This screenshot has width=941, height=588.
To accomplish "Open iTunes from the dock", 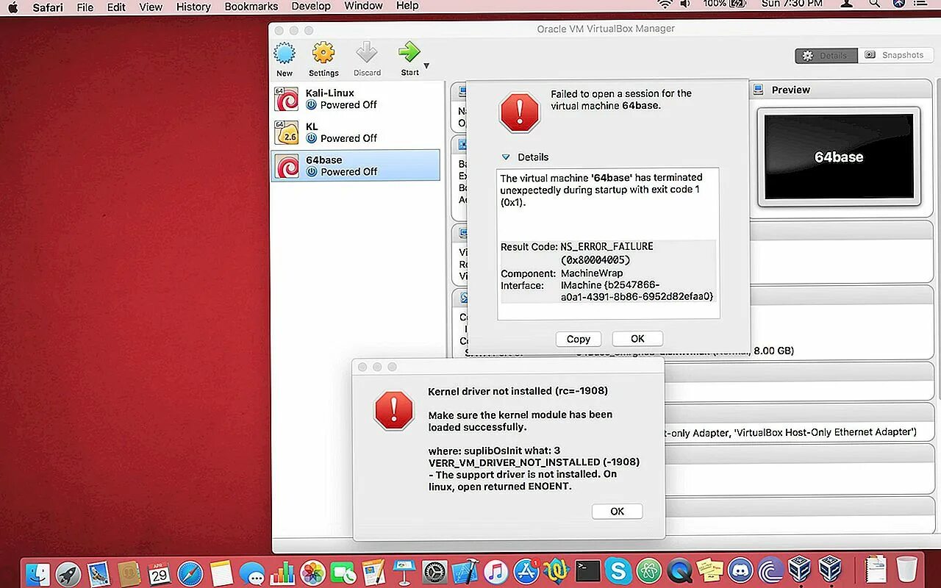I will (x=496, y=571).
